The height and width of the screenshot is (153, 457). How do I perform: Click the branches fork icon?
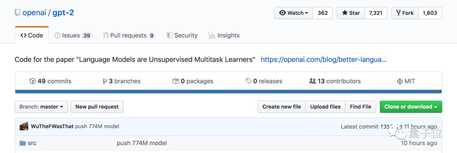click(105, 81)
